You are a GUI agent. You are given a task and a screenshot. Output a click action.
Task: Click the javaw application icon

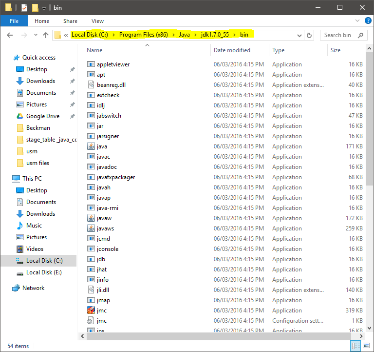[x=91, y=218]
